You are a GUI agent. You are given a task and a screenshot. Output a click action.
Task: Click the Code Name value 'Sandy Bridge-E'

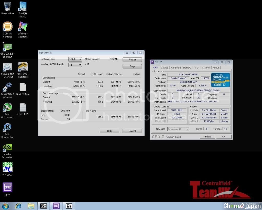click(x=178, y=78)
